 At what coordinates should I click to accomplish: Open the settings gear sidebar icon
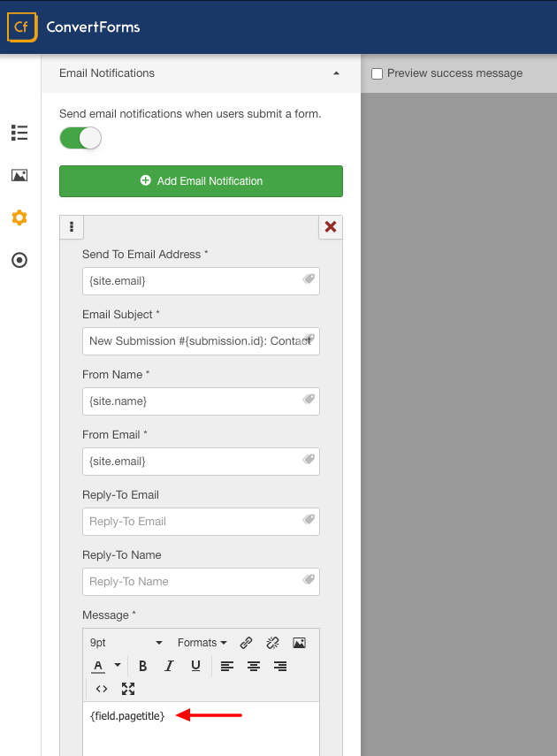pyautogui.click(x=19, y=218)
